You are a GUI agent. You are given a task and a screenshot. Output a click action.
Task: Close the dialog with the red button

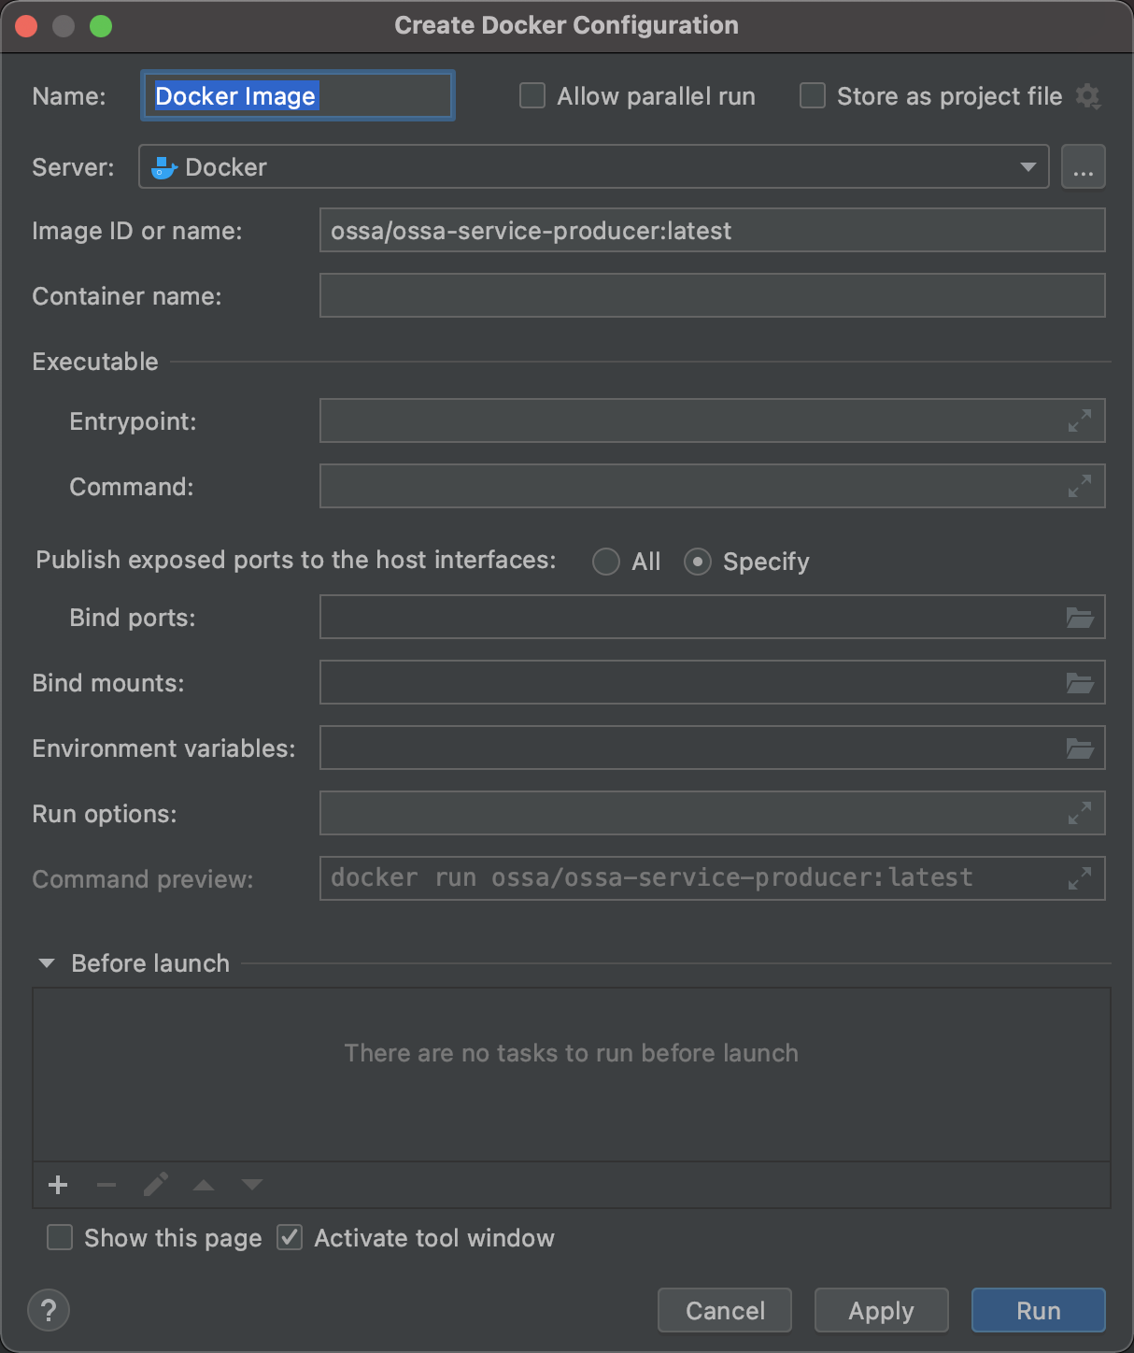coord(26,26)
